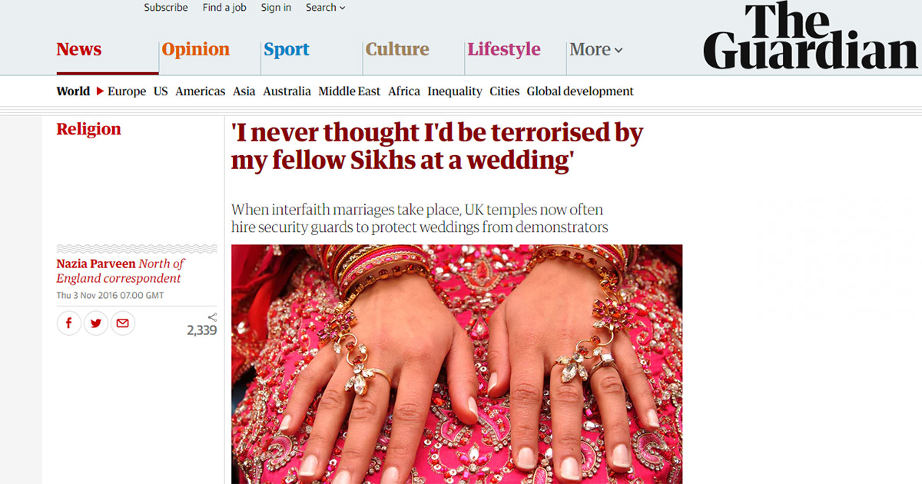
Task: Click the share count icon above 2,339
Action: (212, 317)
